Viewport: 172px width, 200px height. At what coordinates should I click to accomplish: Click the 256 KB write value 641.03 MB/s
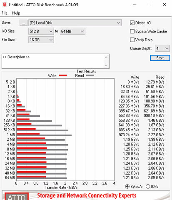129,125
